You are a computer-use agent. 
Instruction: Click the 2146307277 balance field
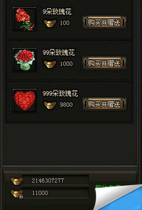pos(55,180)
